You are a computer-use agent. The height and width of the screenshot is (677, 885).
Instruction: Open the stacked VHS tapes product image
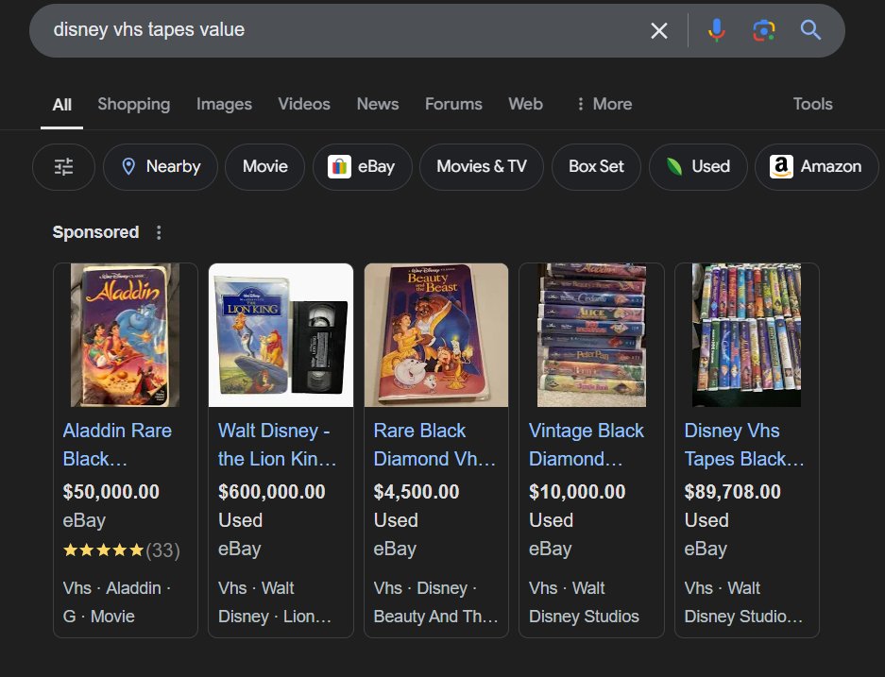click(591, 335)
